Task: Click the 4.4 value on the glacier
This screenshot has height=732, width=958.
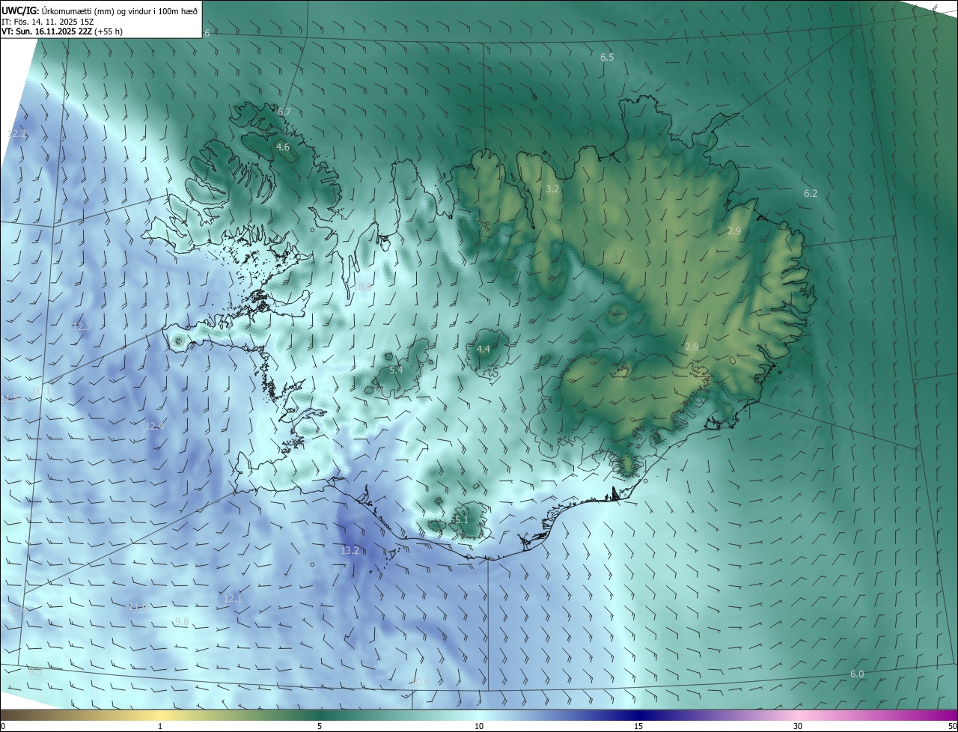Action: [483, 349]
